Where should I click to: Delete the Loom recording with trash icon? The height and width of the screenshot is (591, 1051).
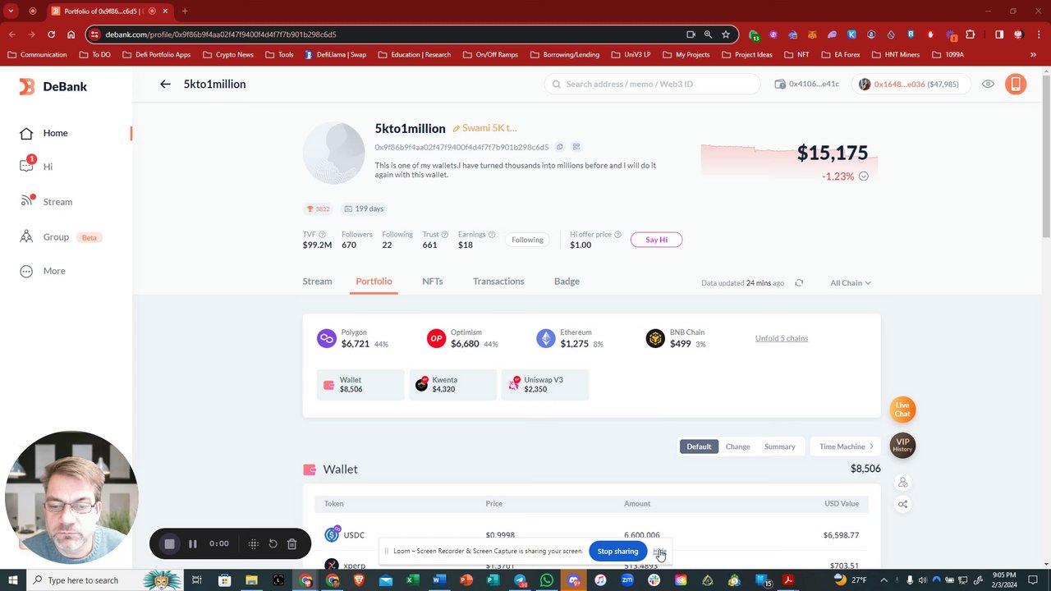tap(291, 543)
